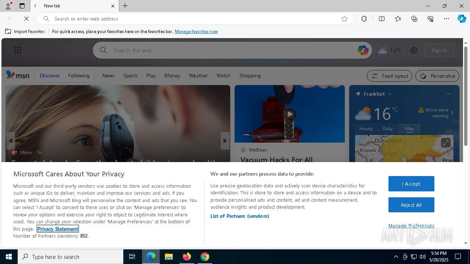The image size is (470, 264).
Task: Switch to Daily weather tab
Action: click(x=388, y=129)
